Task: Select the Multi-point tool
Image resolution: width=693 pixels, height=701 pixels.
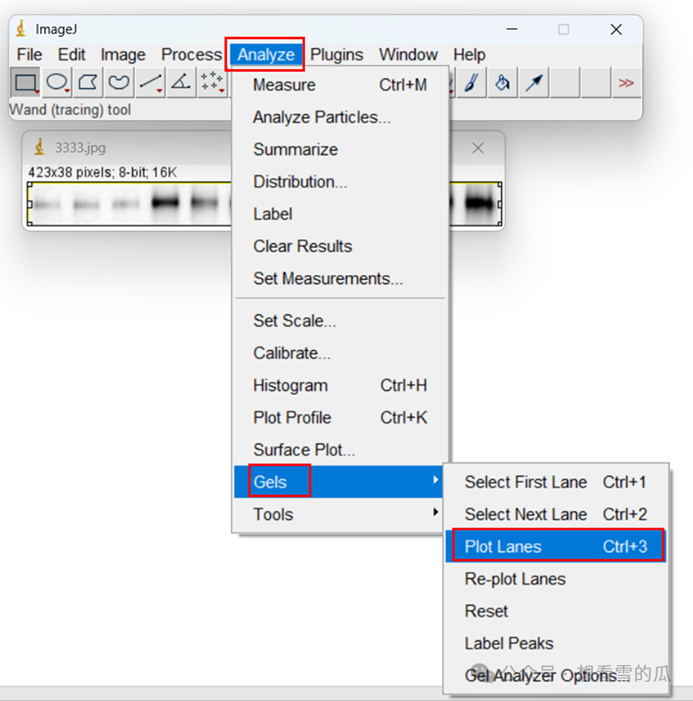Action: coord(212,83)
